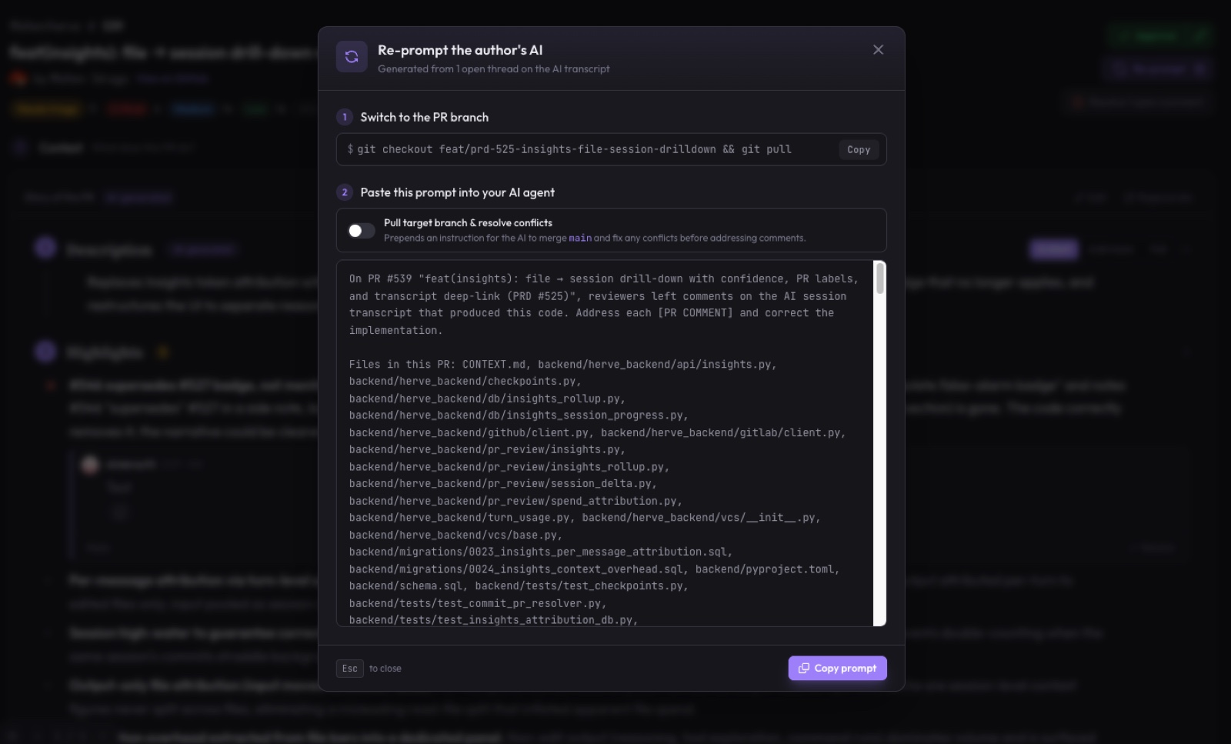Viewport: 1231px width, 744px height.
Task: Click the git checkout command field
Action: (x=611, y=149)
